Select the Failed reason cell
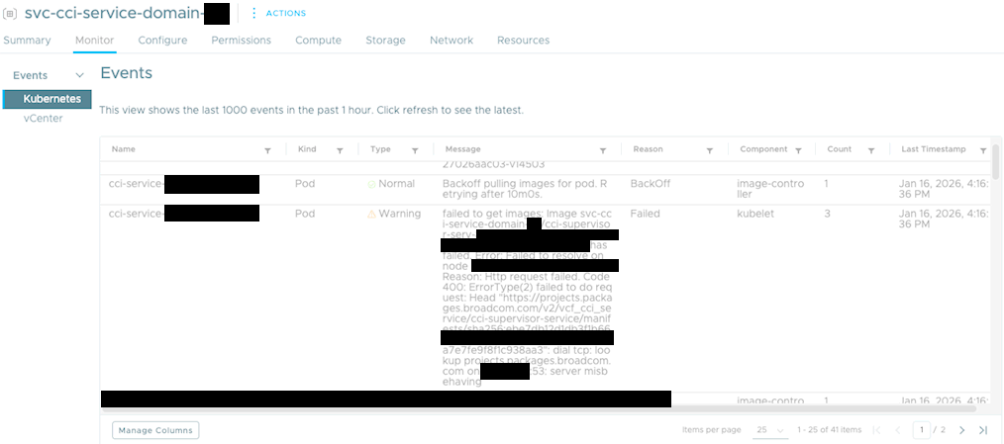The height and width of the screenshot is (444, 1004). point(645,214)
